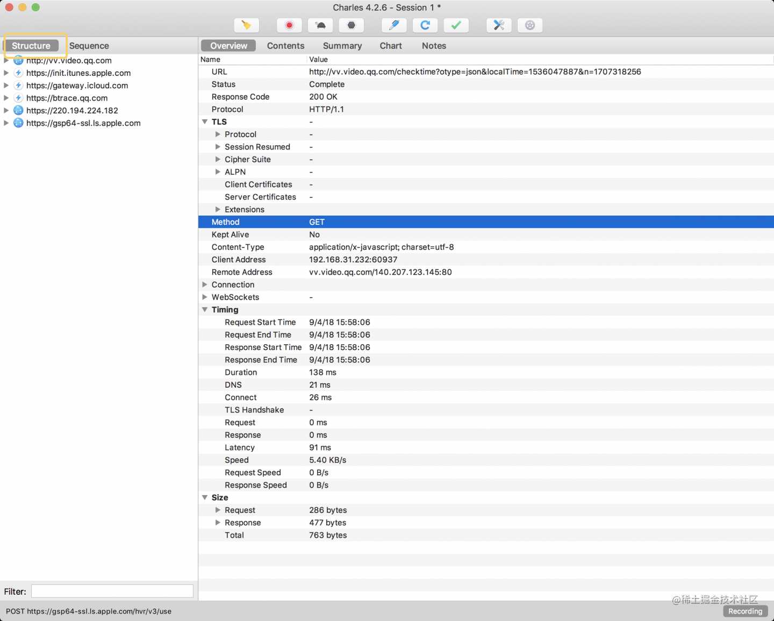
Task: Click the broom clear session icon
Action: [x=247, y=25]
